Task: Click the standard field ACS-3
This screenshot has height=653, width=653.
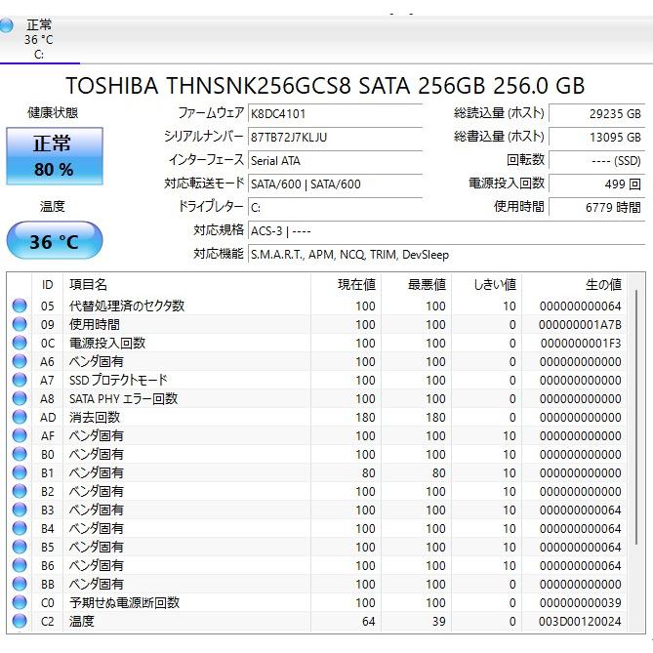Action: pyautogui.click(x=446, y=230)
